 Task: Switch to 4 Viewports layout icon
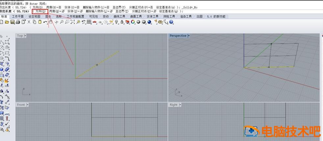(x=89, y=22)
